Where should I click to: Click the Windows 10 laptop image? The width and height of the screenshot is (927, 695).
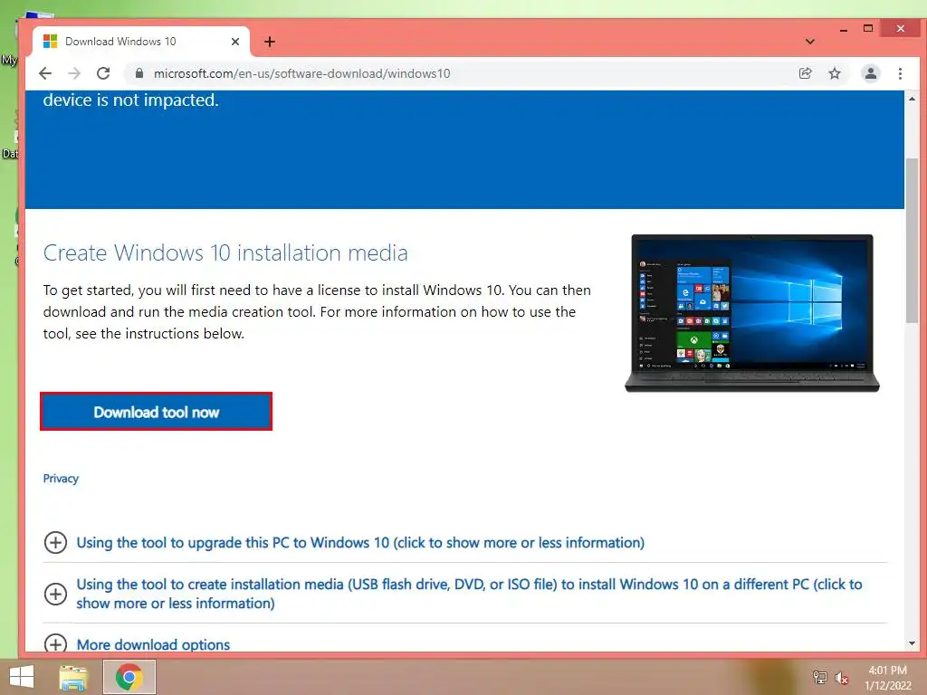tap(752, 312)
